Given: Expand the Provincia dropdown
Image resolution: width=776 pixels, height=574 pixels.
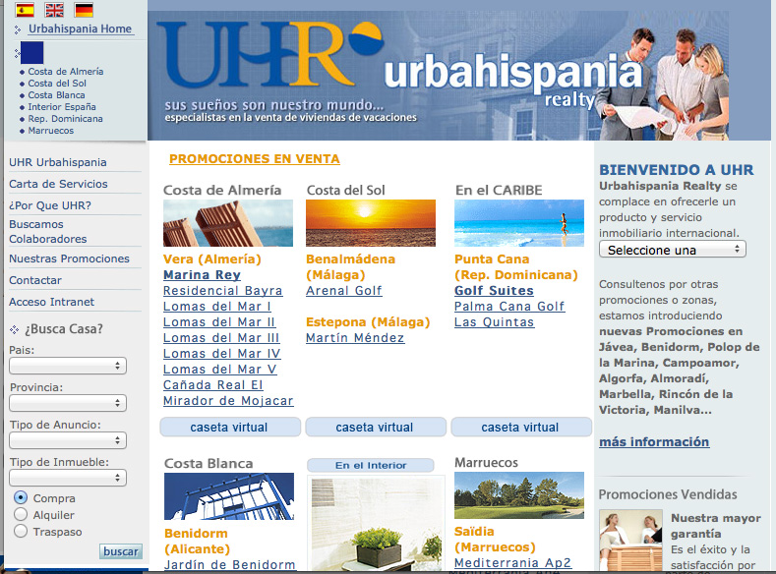Looking at the screenshot, I should [x=68, y=403].
